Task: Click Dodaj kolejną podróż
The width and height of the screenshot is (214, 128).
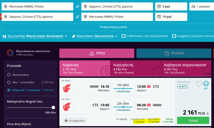Action: coord(113,27)
